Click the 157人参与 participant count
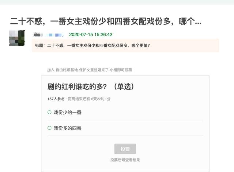234x172 pixels. click(56, 99)
